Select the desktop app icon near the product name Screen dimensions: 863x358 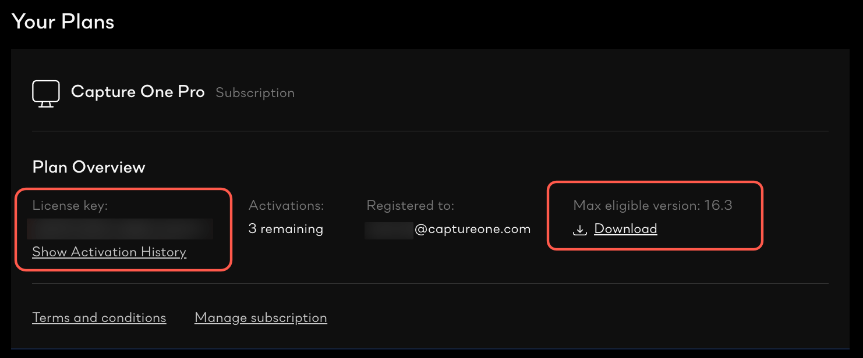(x=46, y=93)
